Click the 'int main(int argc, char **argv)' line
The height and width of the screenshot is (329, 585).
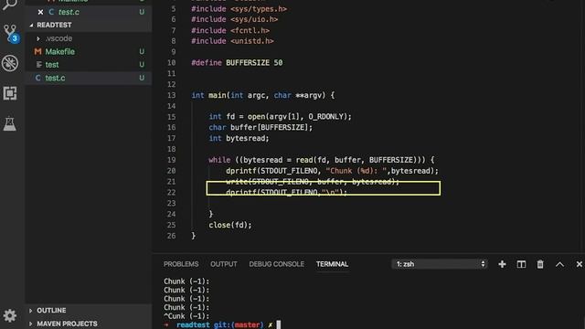[263, 95]
